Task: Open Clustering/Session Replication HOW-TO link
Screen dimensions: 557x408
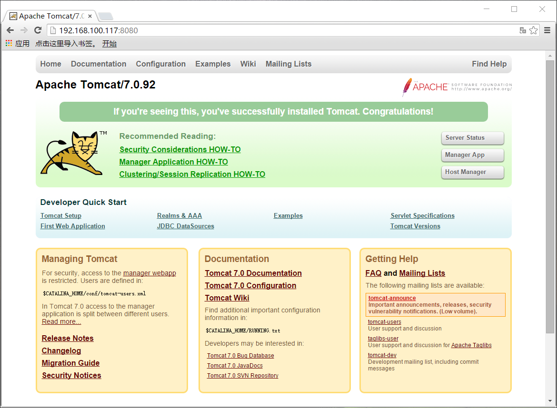Action: [192, 174]
